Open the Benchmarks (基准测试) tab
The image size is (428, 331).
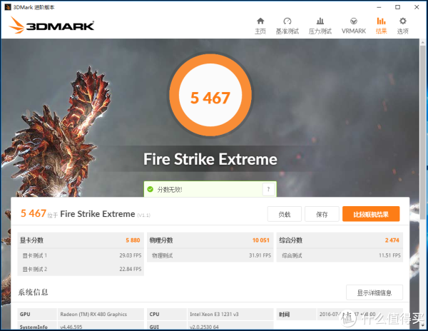[287, 26]
